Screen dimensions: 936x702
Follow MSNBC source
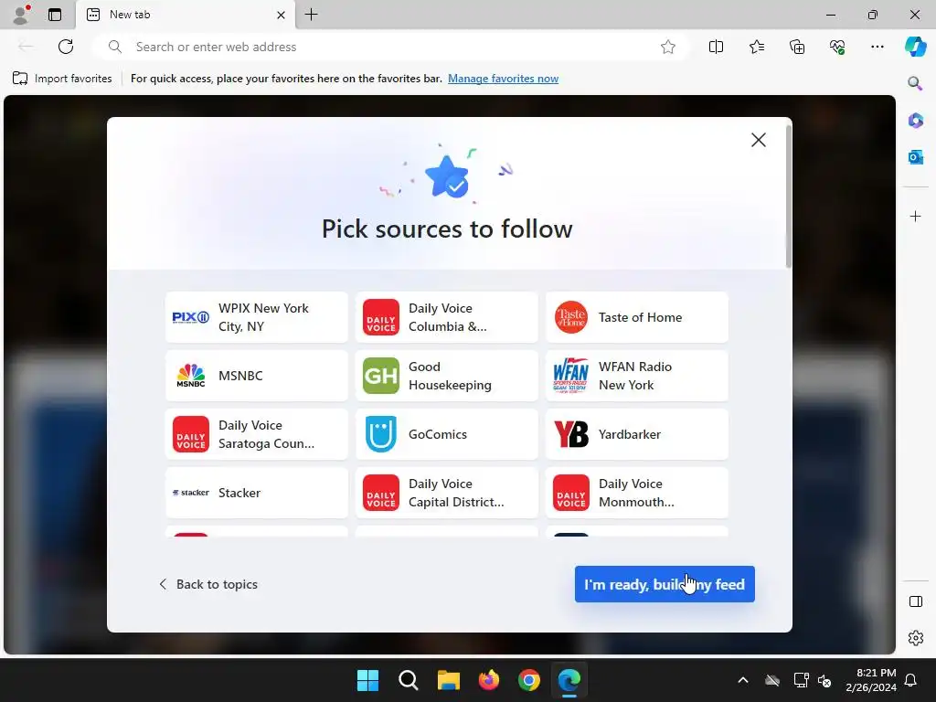pyautogui.click(x=257, y=376)
